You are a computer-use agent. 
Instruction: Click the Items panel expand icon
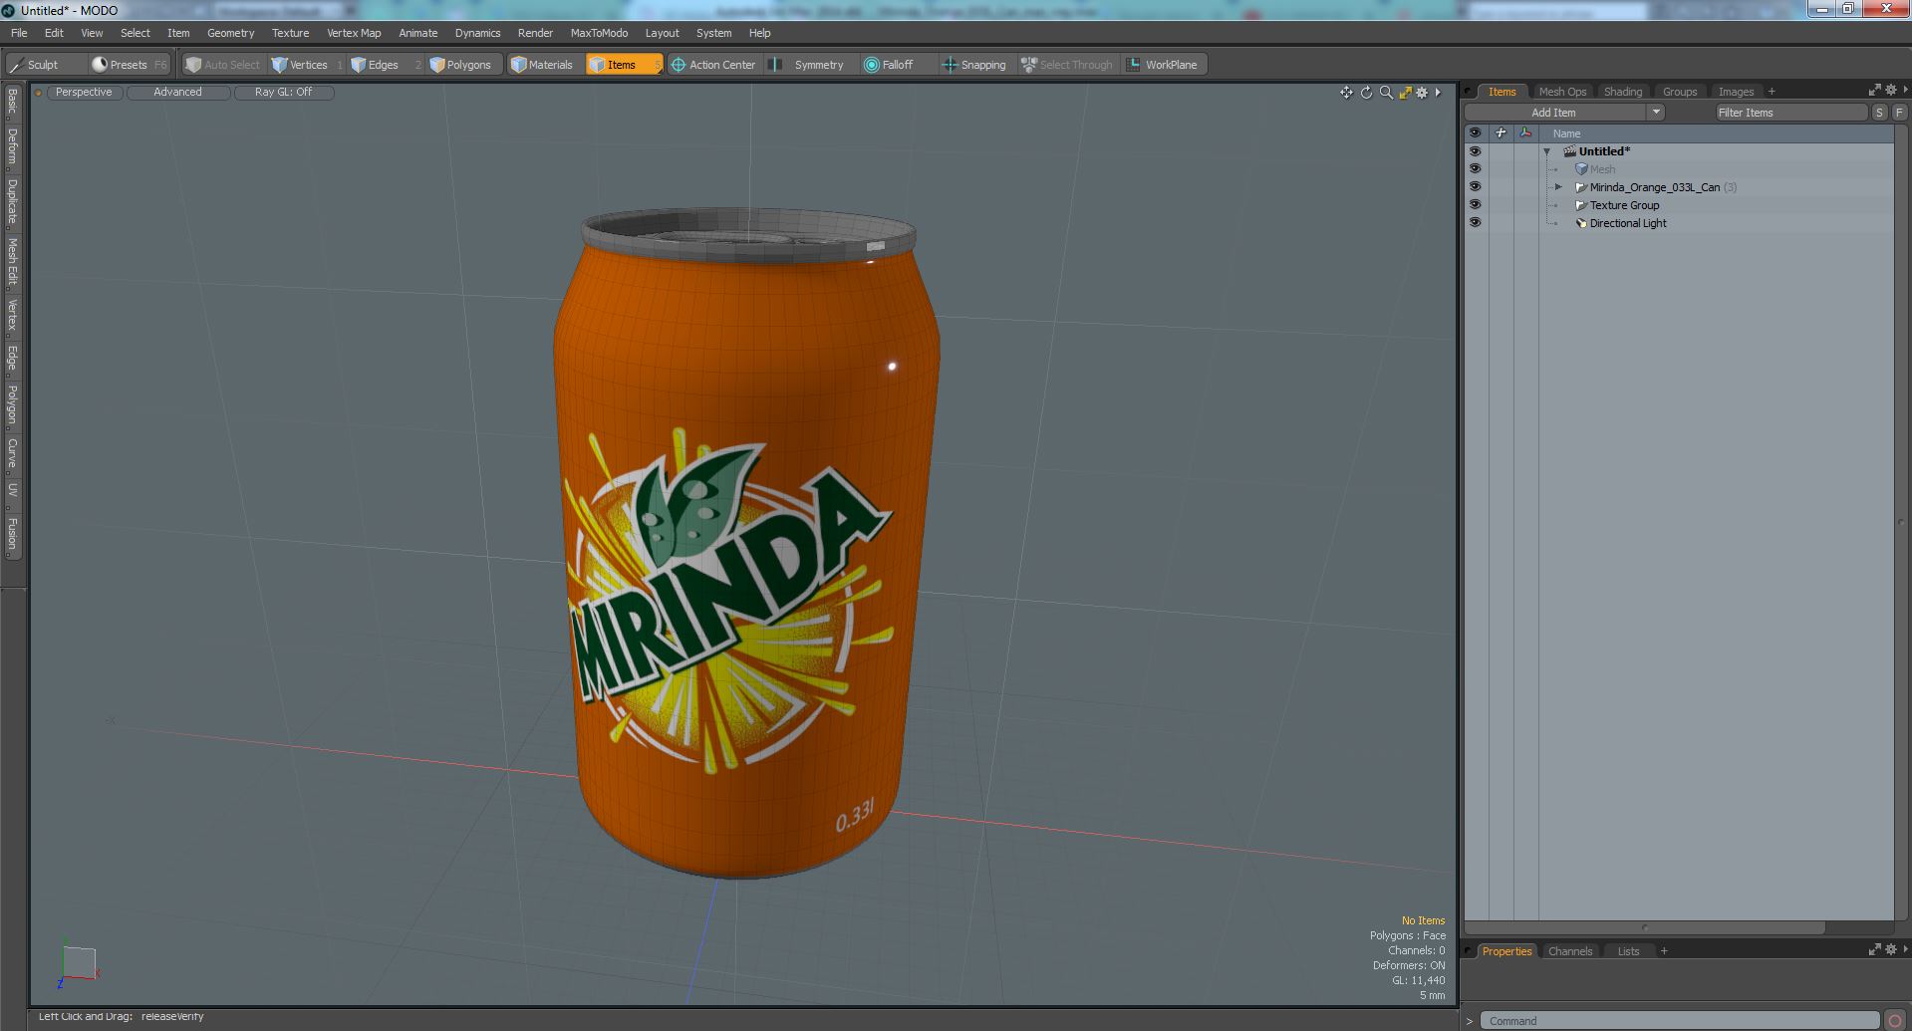tap(1874, 91)
